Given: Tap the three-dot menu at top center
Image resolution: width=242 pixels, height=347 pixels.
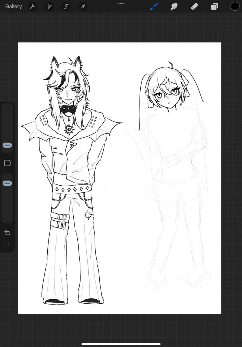Looking at the screenshot, I should (121, 3).
